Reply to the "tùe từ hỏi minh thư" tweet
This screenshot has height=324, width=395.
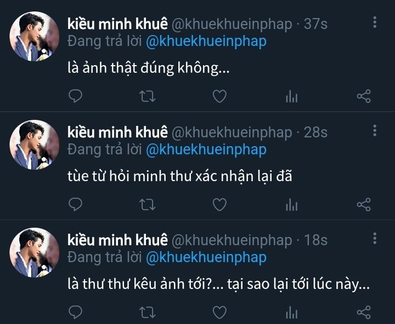tap(77, 205)
